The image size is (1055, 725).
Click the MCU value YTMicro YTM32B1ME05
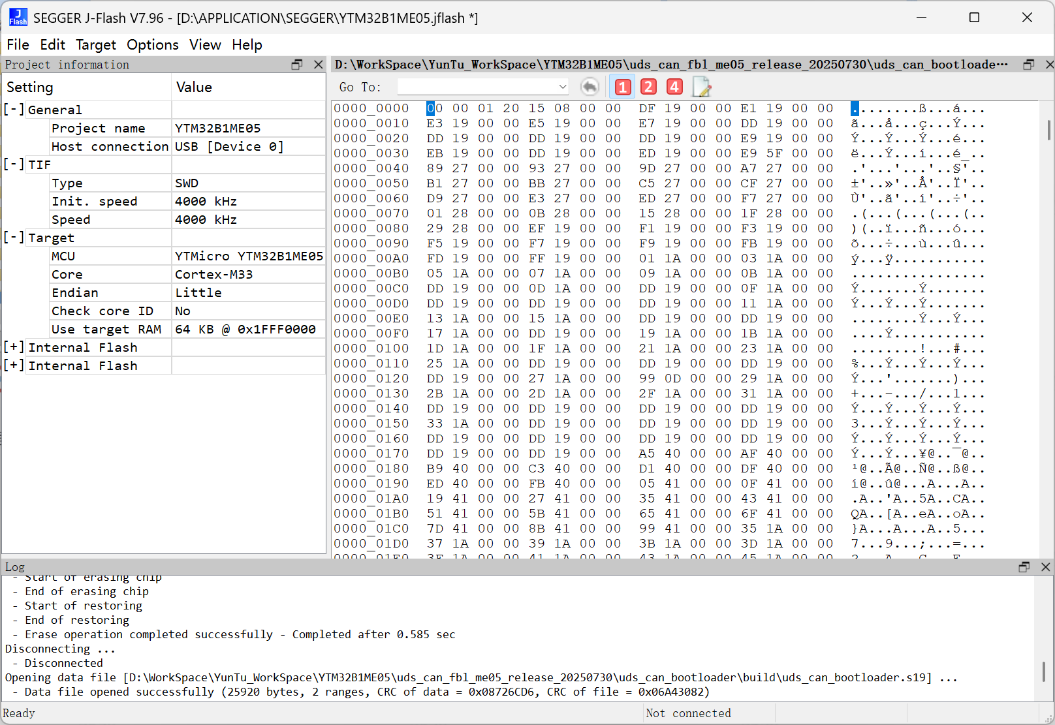249,256
